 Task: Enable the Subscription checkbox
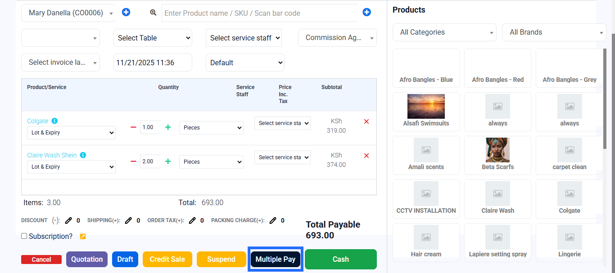pyautogui.click(x=24, y=236)
